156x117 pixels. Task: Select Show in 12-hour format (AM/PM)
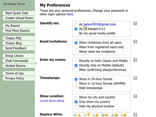76,84
